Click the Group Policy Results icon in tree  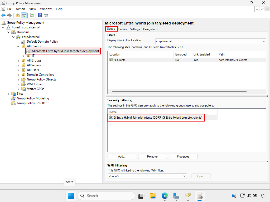click(x=13, y=103)
